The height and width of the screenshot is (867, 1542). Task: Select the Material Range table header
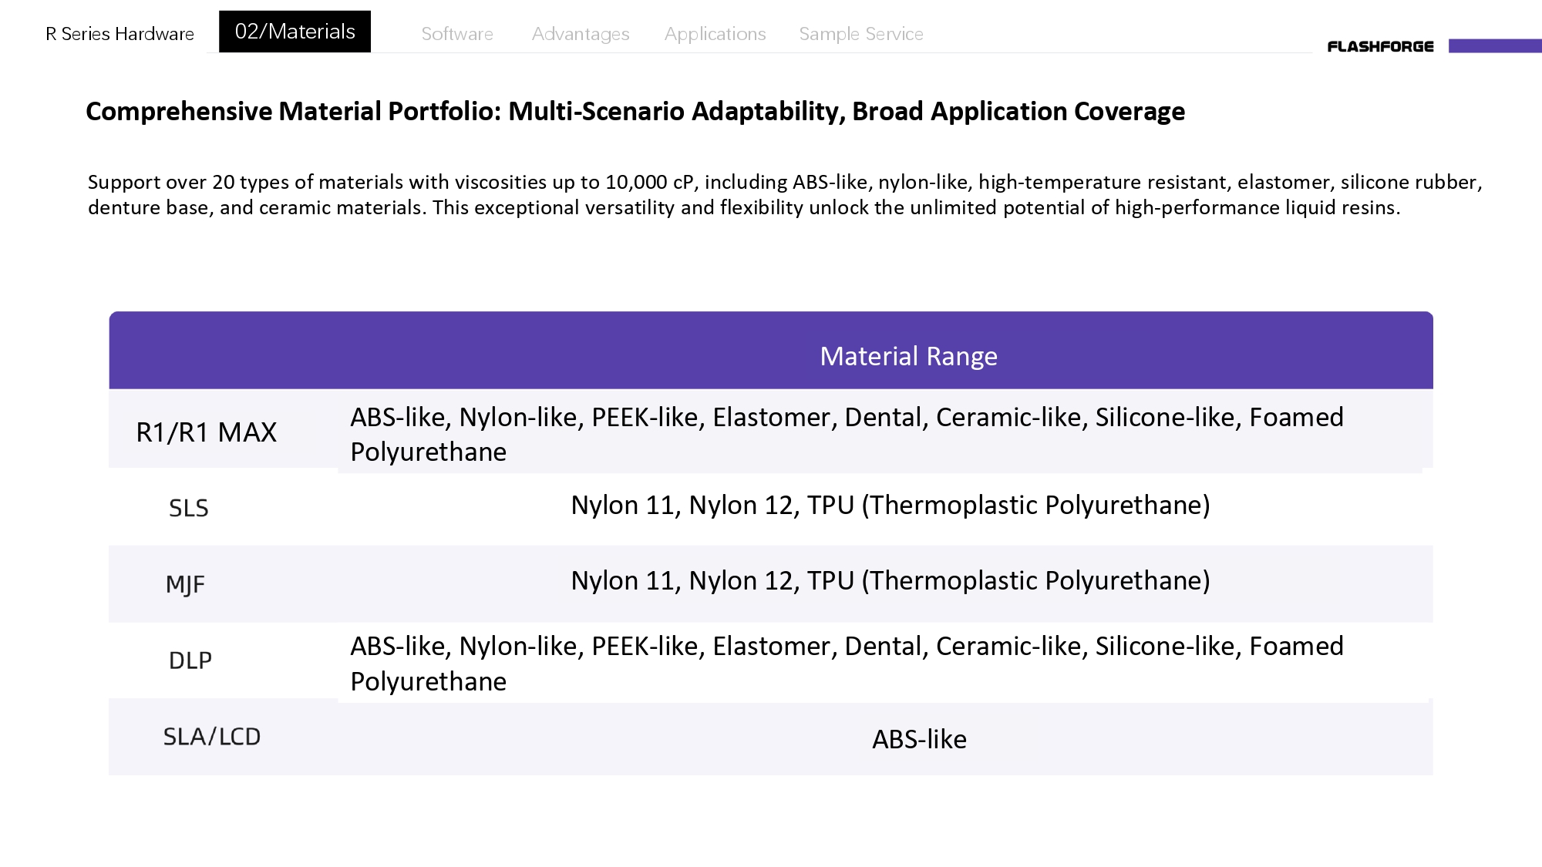pyautogui.click(x=908, y=356)
